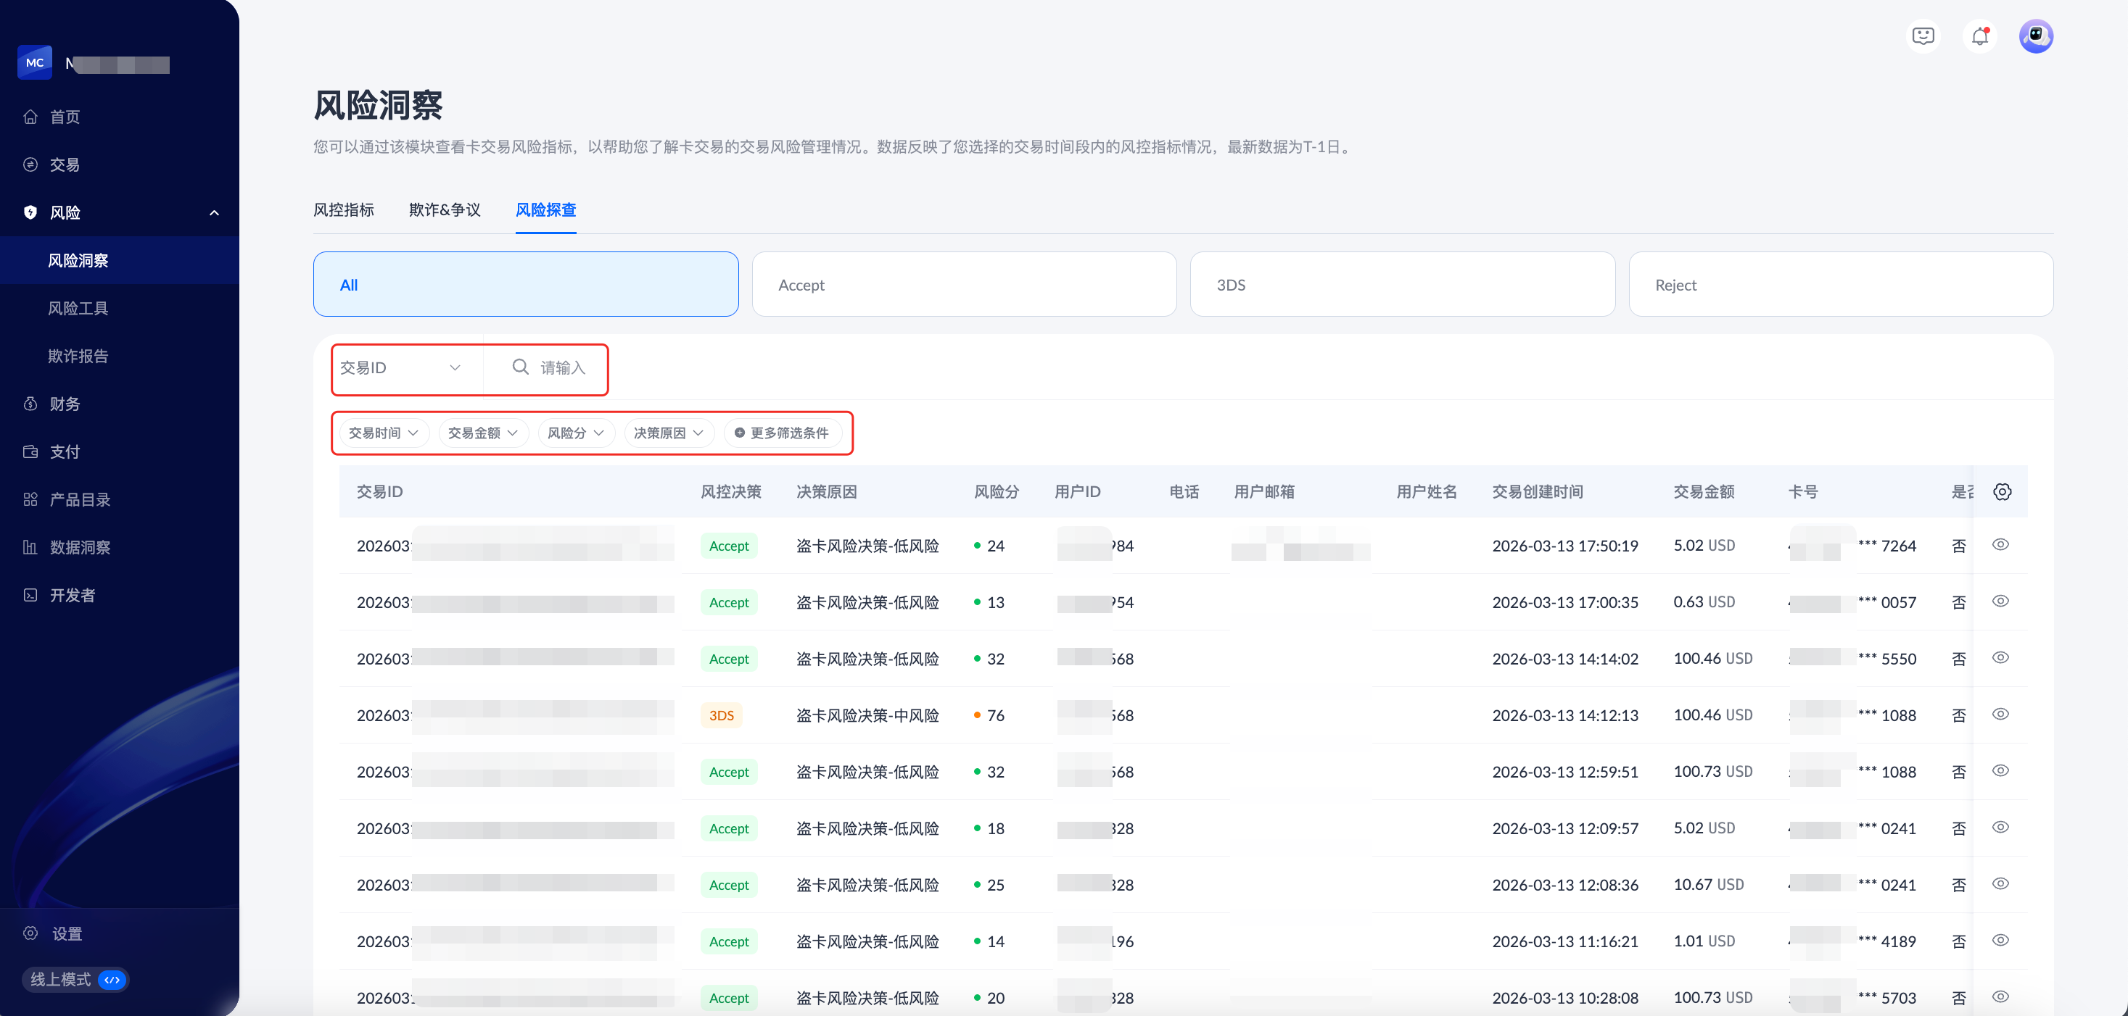Image resolution: width=2128 pixels, height=1016 pixels.
Task: View details via eye icon for 5.02 USD 17:50:19 row
Action: [x=2000, y=545]
